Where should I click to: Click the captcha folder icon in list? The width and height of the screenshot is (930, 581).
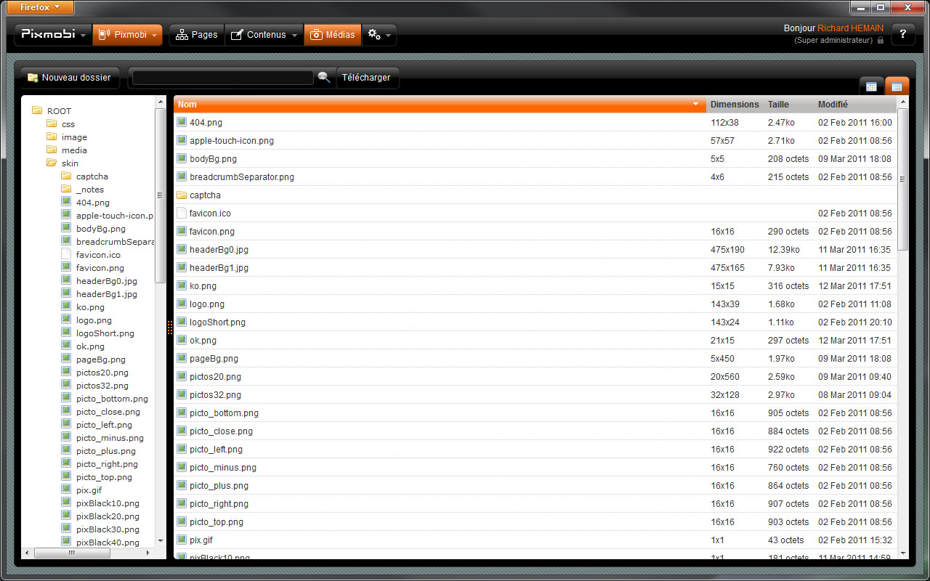[x=182, y=195]
